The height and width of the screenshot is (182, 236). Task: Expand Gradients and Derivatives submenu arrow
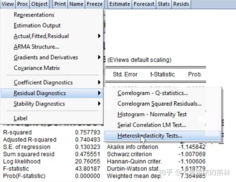99,57
